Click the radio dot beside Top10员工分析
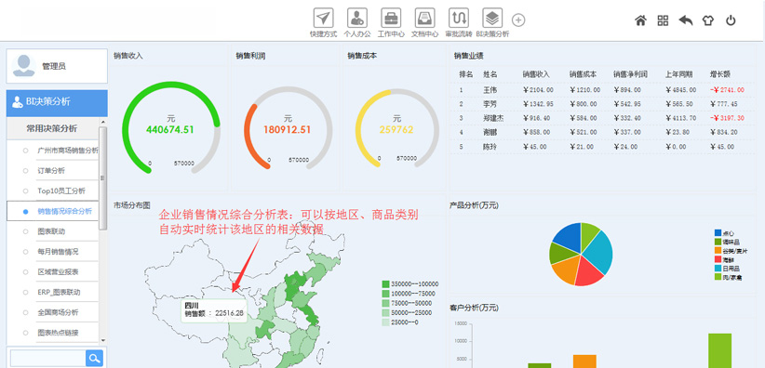This screenshot has height=368, width=765. tap(25, 191)
